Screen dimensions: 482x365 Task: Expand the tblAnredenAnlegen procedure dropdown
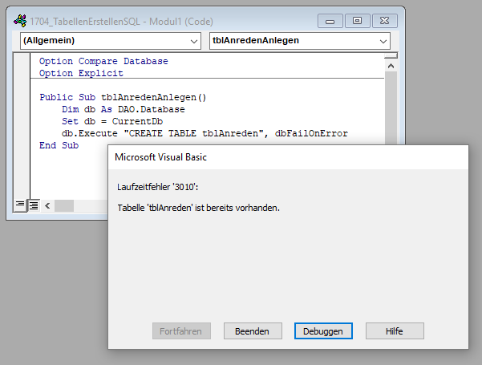pyautogui.click(x=382, y=40)
